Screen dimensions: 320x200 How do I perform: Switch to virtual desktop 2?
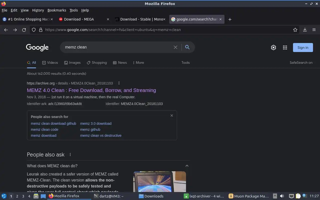17,196
